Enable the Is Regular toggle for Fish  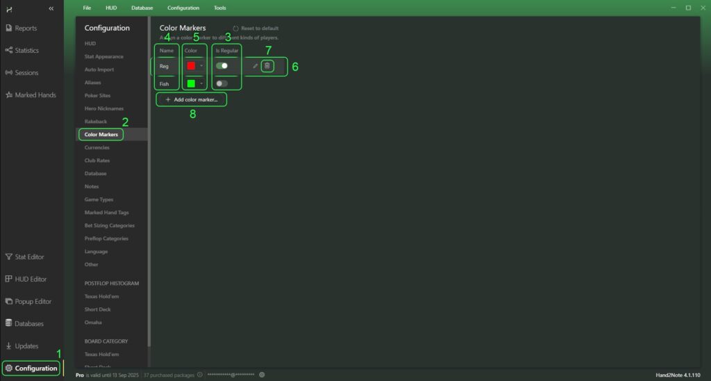pos(221,83)
